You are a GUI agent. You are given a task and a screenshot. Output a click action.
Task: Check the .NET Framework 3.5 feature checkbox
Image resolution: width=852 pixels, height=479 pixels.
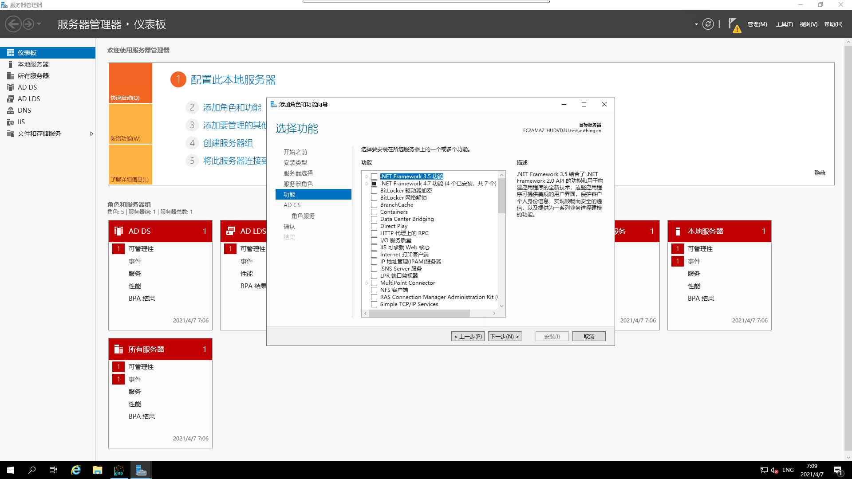[374, 177]
